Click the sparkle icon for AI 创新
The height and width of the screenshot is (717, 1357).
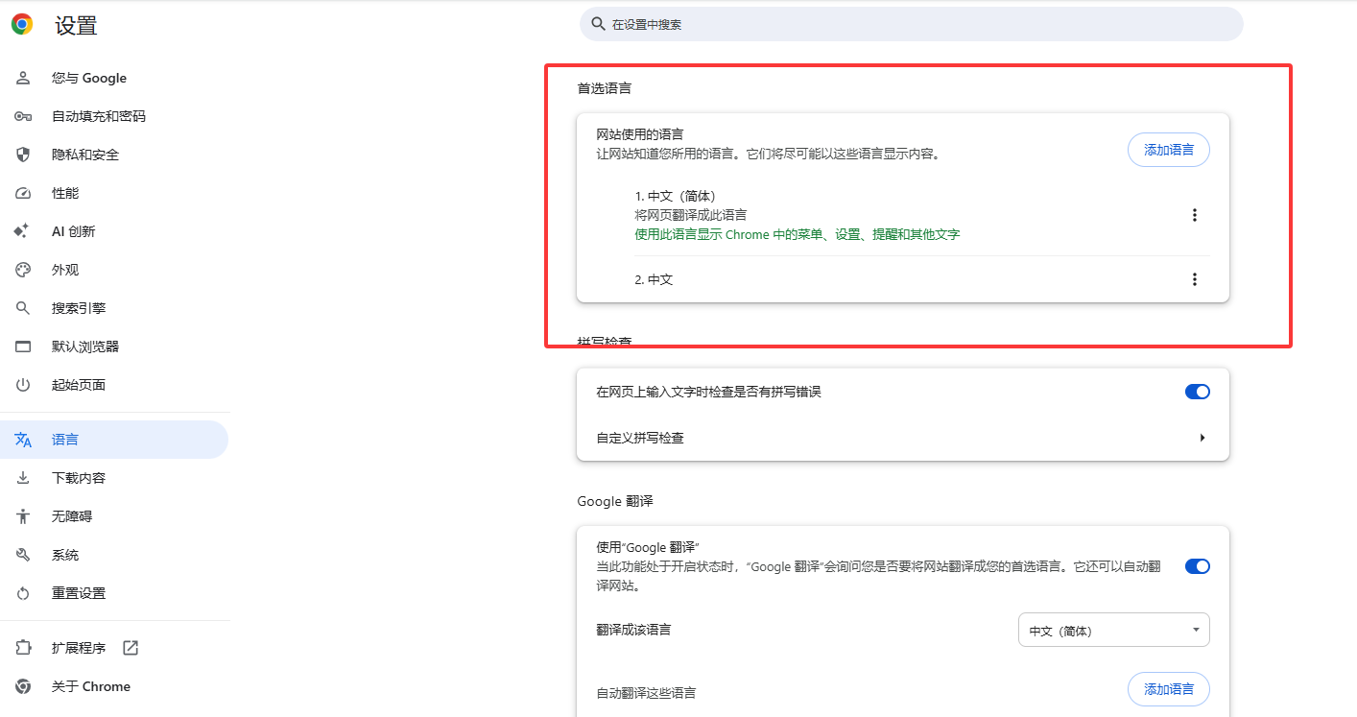(x=22, y=231)
